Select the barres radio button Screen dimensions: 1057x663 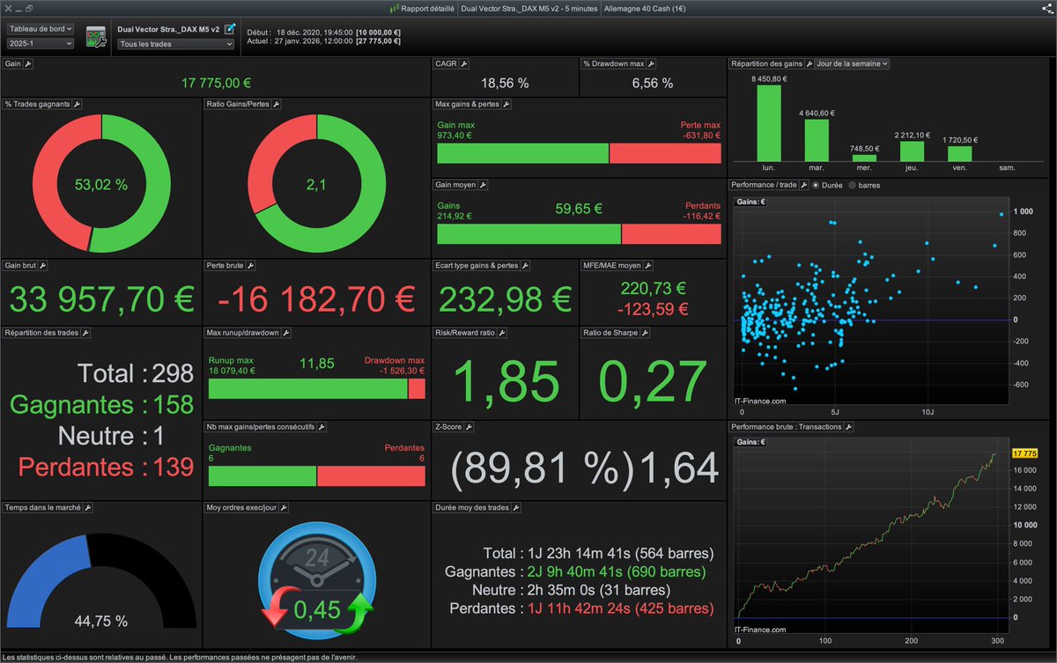(x=852, y=185)
